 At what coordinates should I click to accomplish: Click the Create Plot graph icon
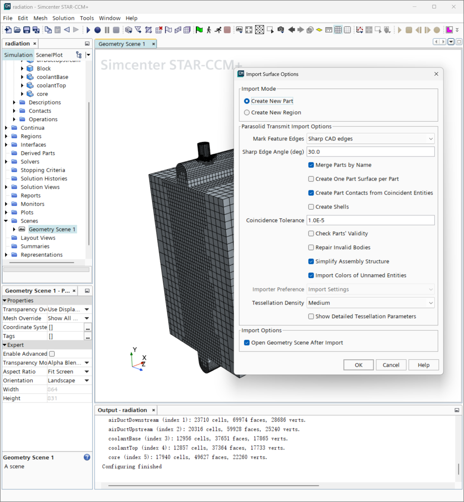click(x=360, y=30)
